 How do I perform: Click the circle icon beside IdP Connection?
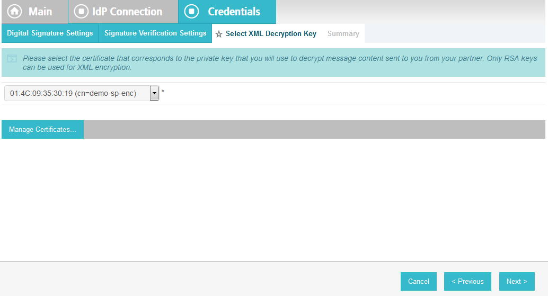tap(81, 11)
